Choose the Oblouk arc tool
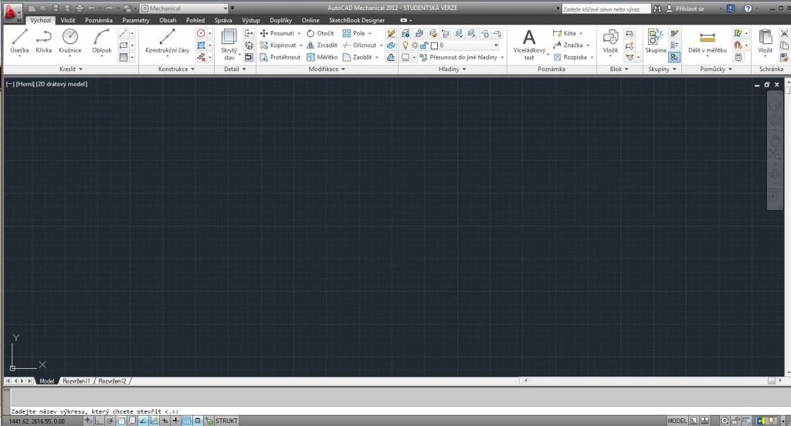The width and height of the screenshot is (791, 426). pos(102,42)
